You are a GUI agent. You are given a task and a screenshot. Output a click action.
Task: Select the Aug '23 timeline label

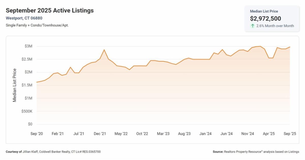tap(184, 134)
